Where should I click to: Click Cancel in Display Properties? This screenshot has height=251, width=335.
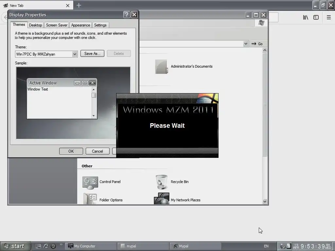(97, 151)
